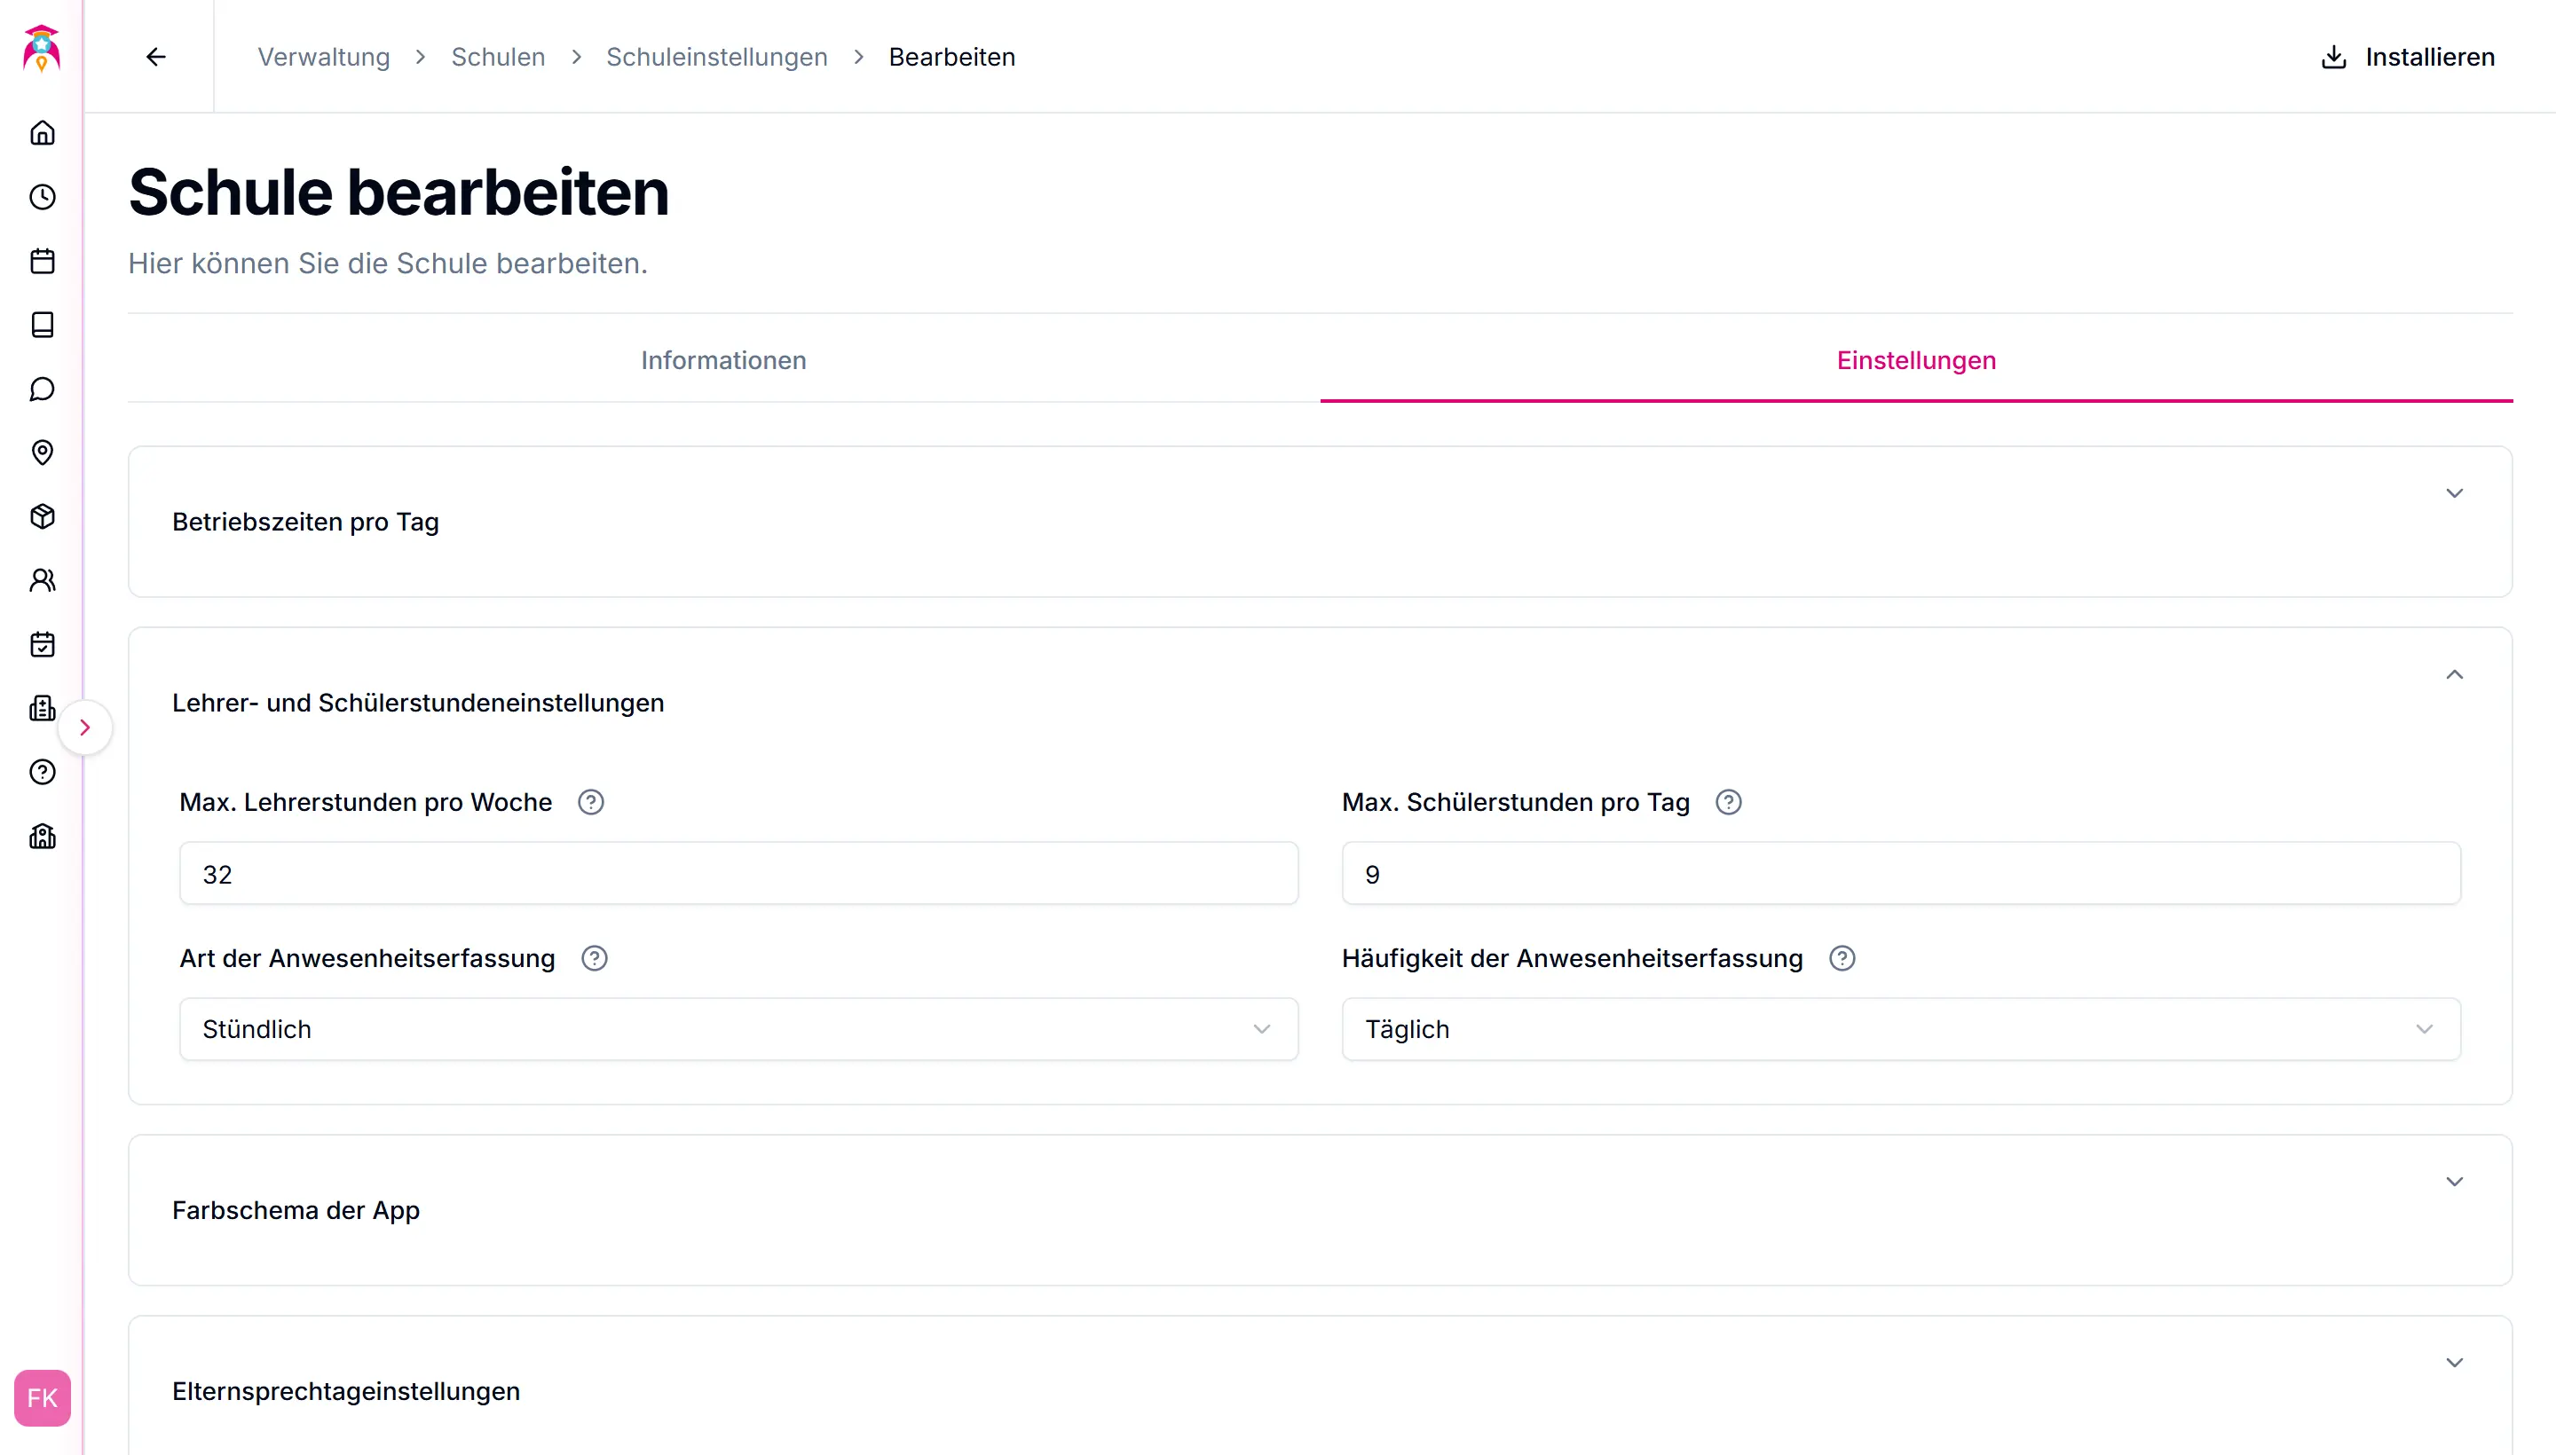The width and height of the screenshot is (2556, 1455).
Task: Expand the Betriebszeiten pro Tag section
Action: [2453, 493]
